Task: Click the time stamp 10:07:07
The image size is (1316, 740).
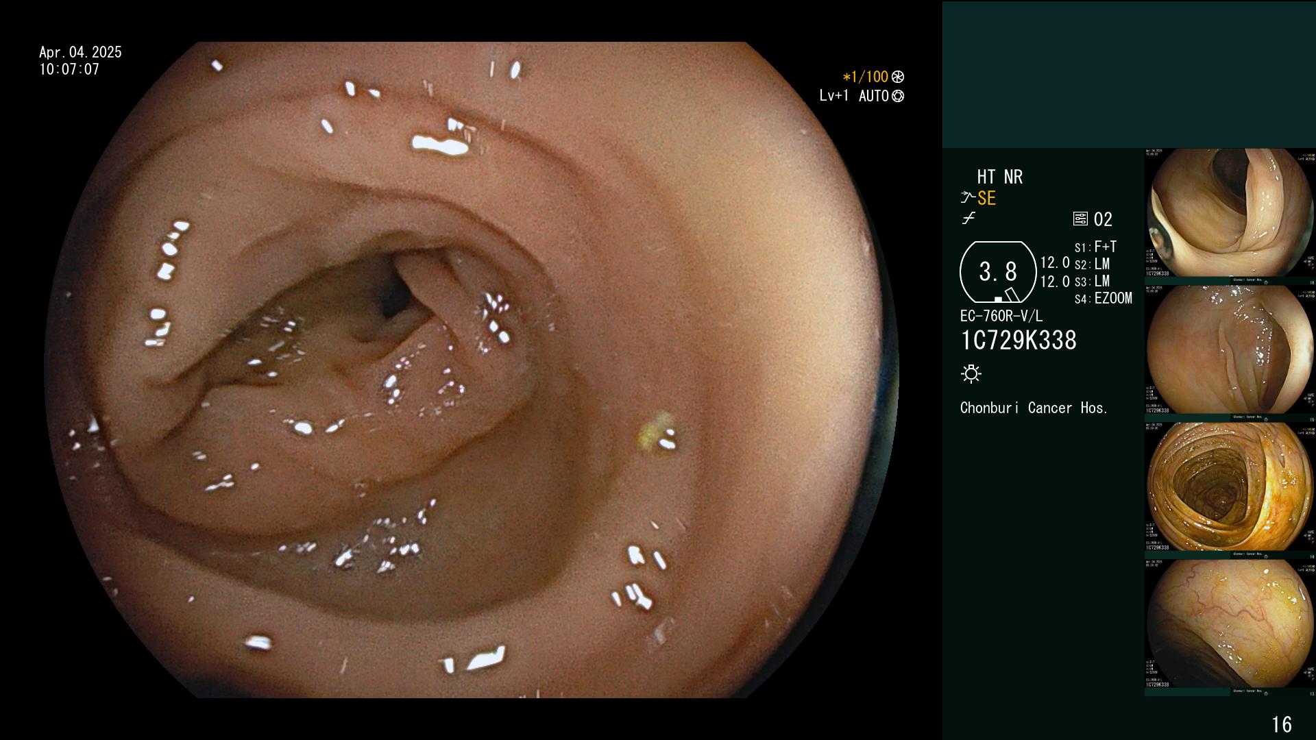Action: click(x=69, y=69)
